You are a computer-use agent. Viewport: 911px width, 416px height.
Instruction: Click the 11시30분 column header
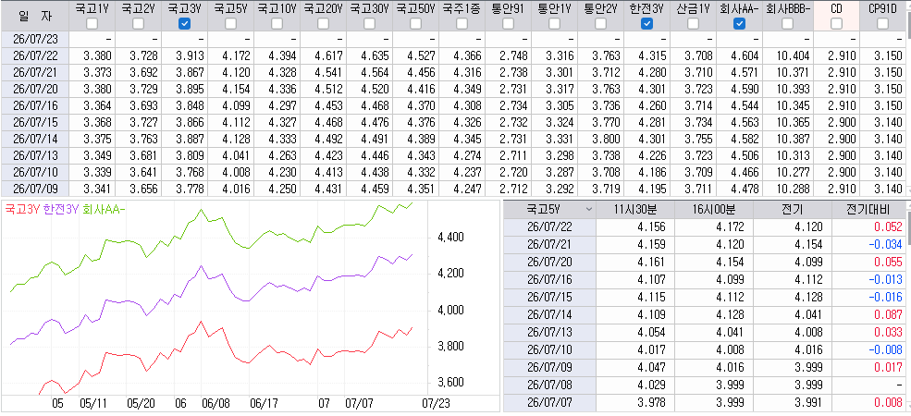pos(634,209)
